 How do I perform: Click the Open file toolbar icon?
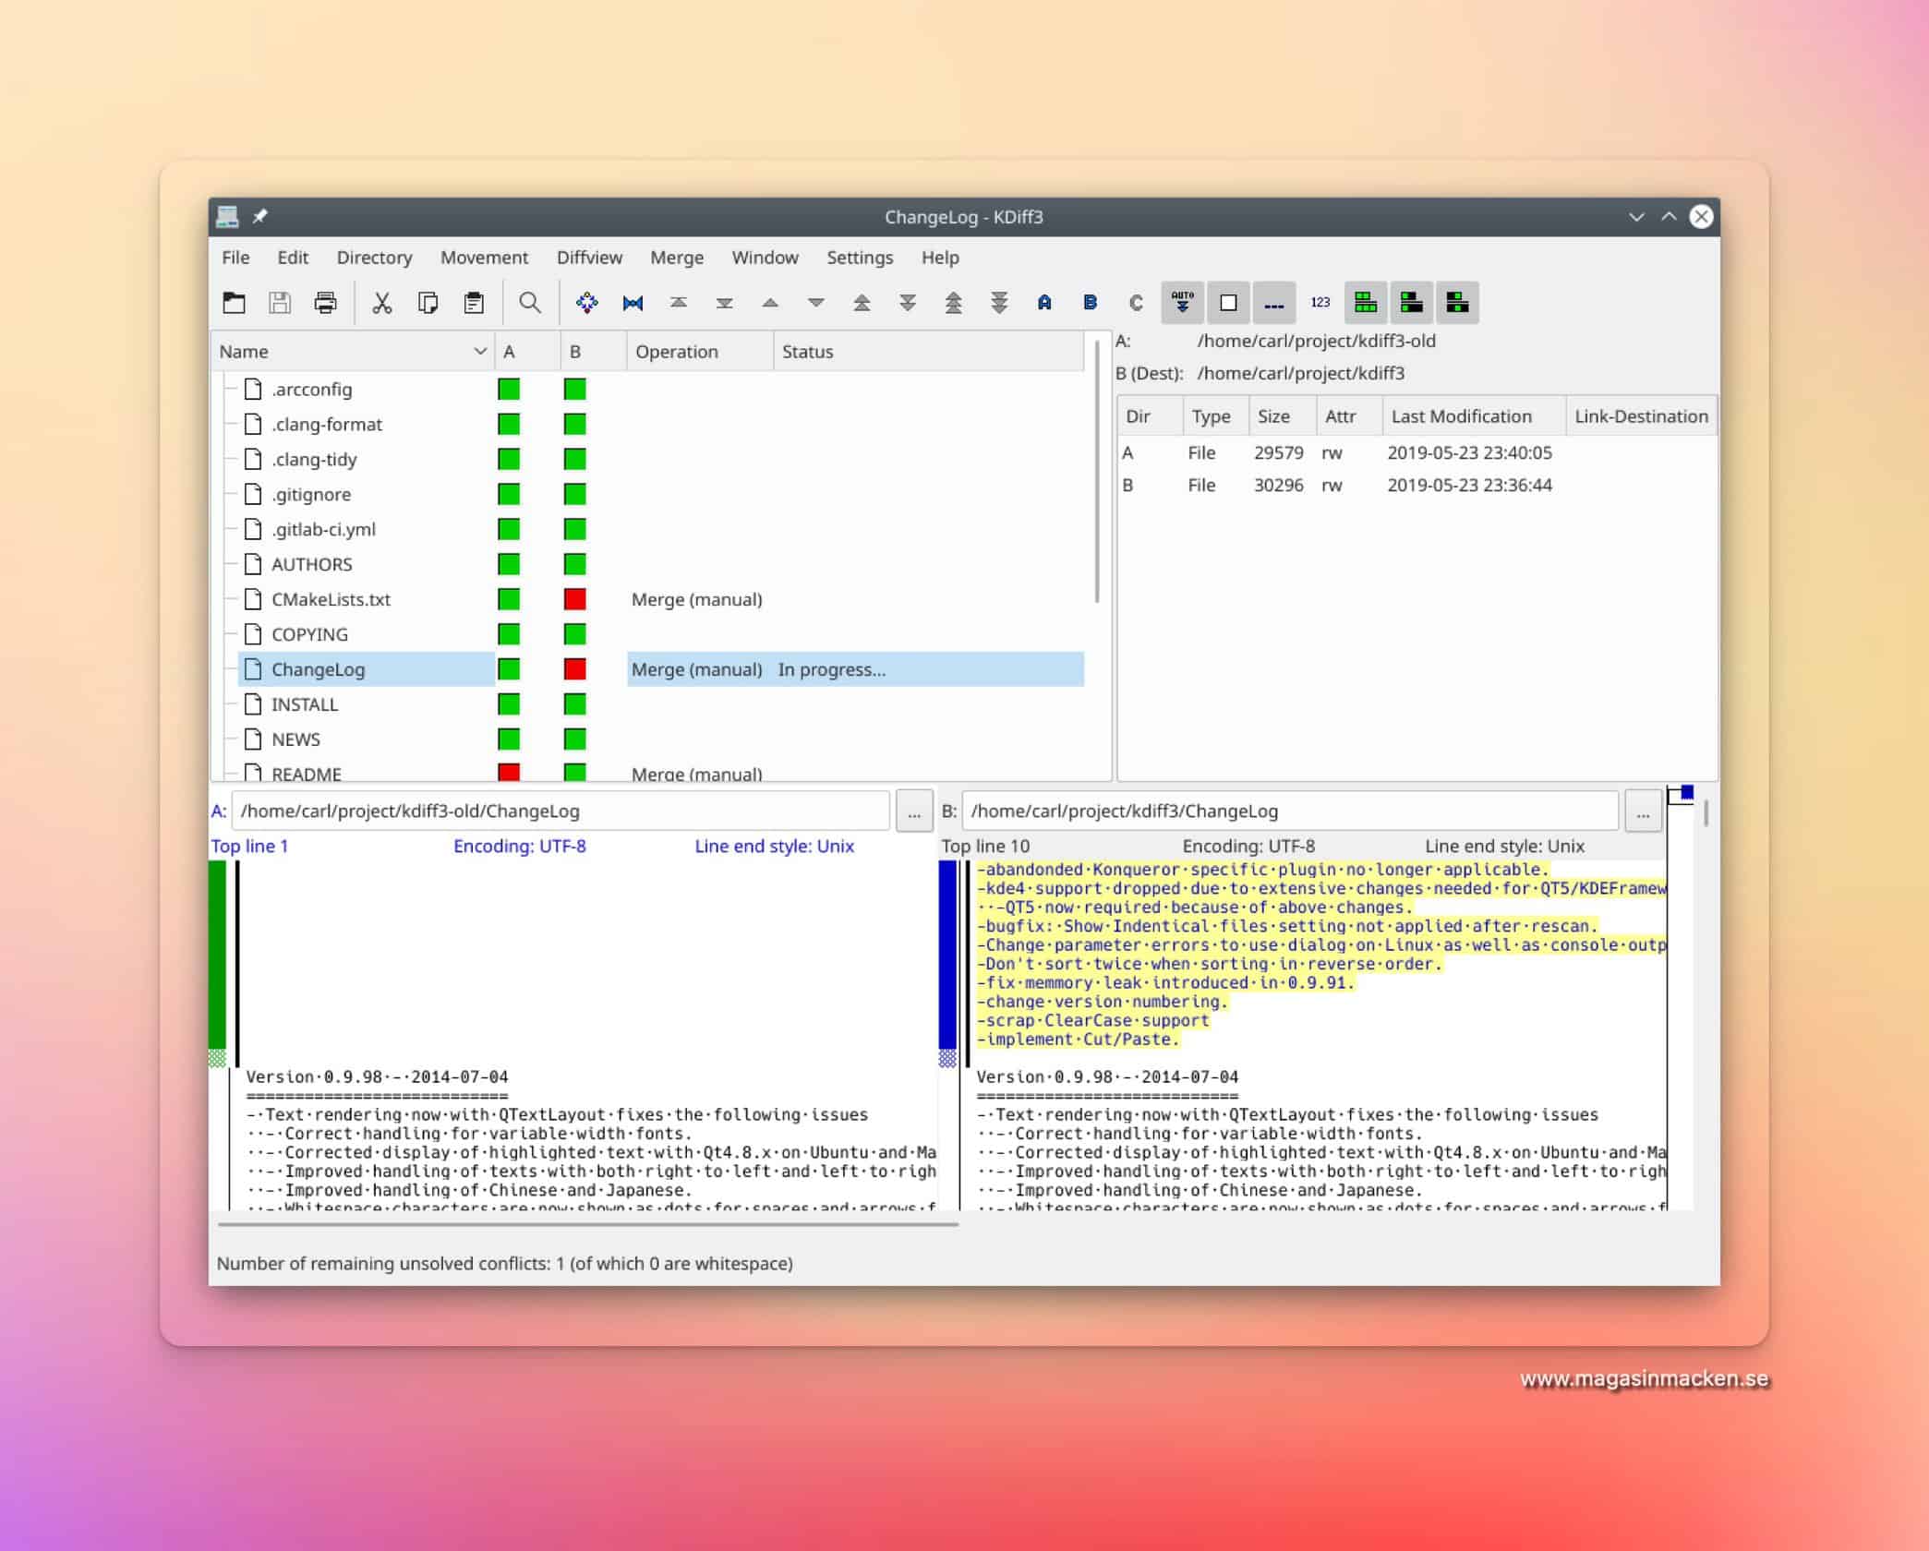(x=235, y=303)
